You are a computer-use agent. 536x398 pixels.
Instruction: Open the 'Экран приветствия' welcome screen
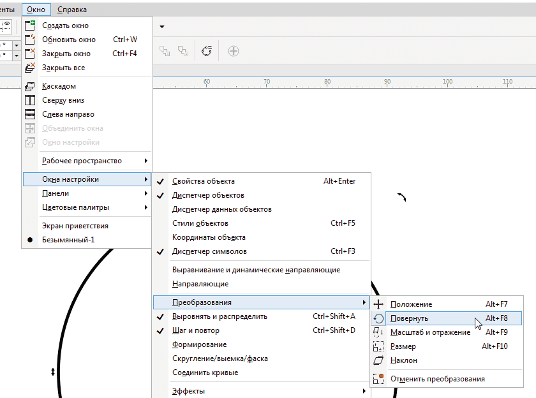coord(75,226)
